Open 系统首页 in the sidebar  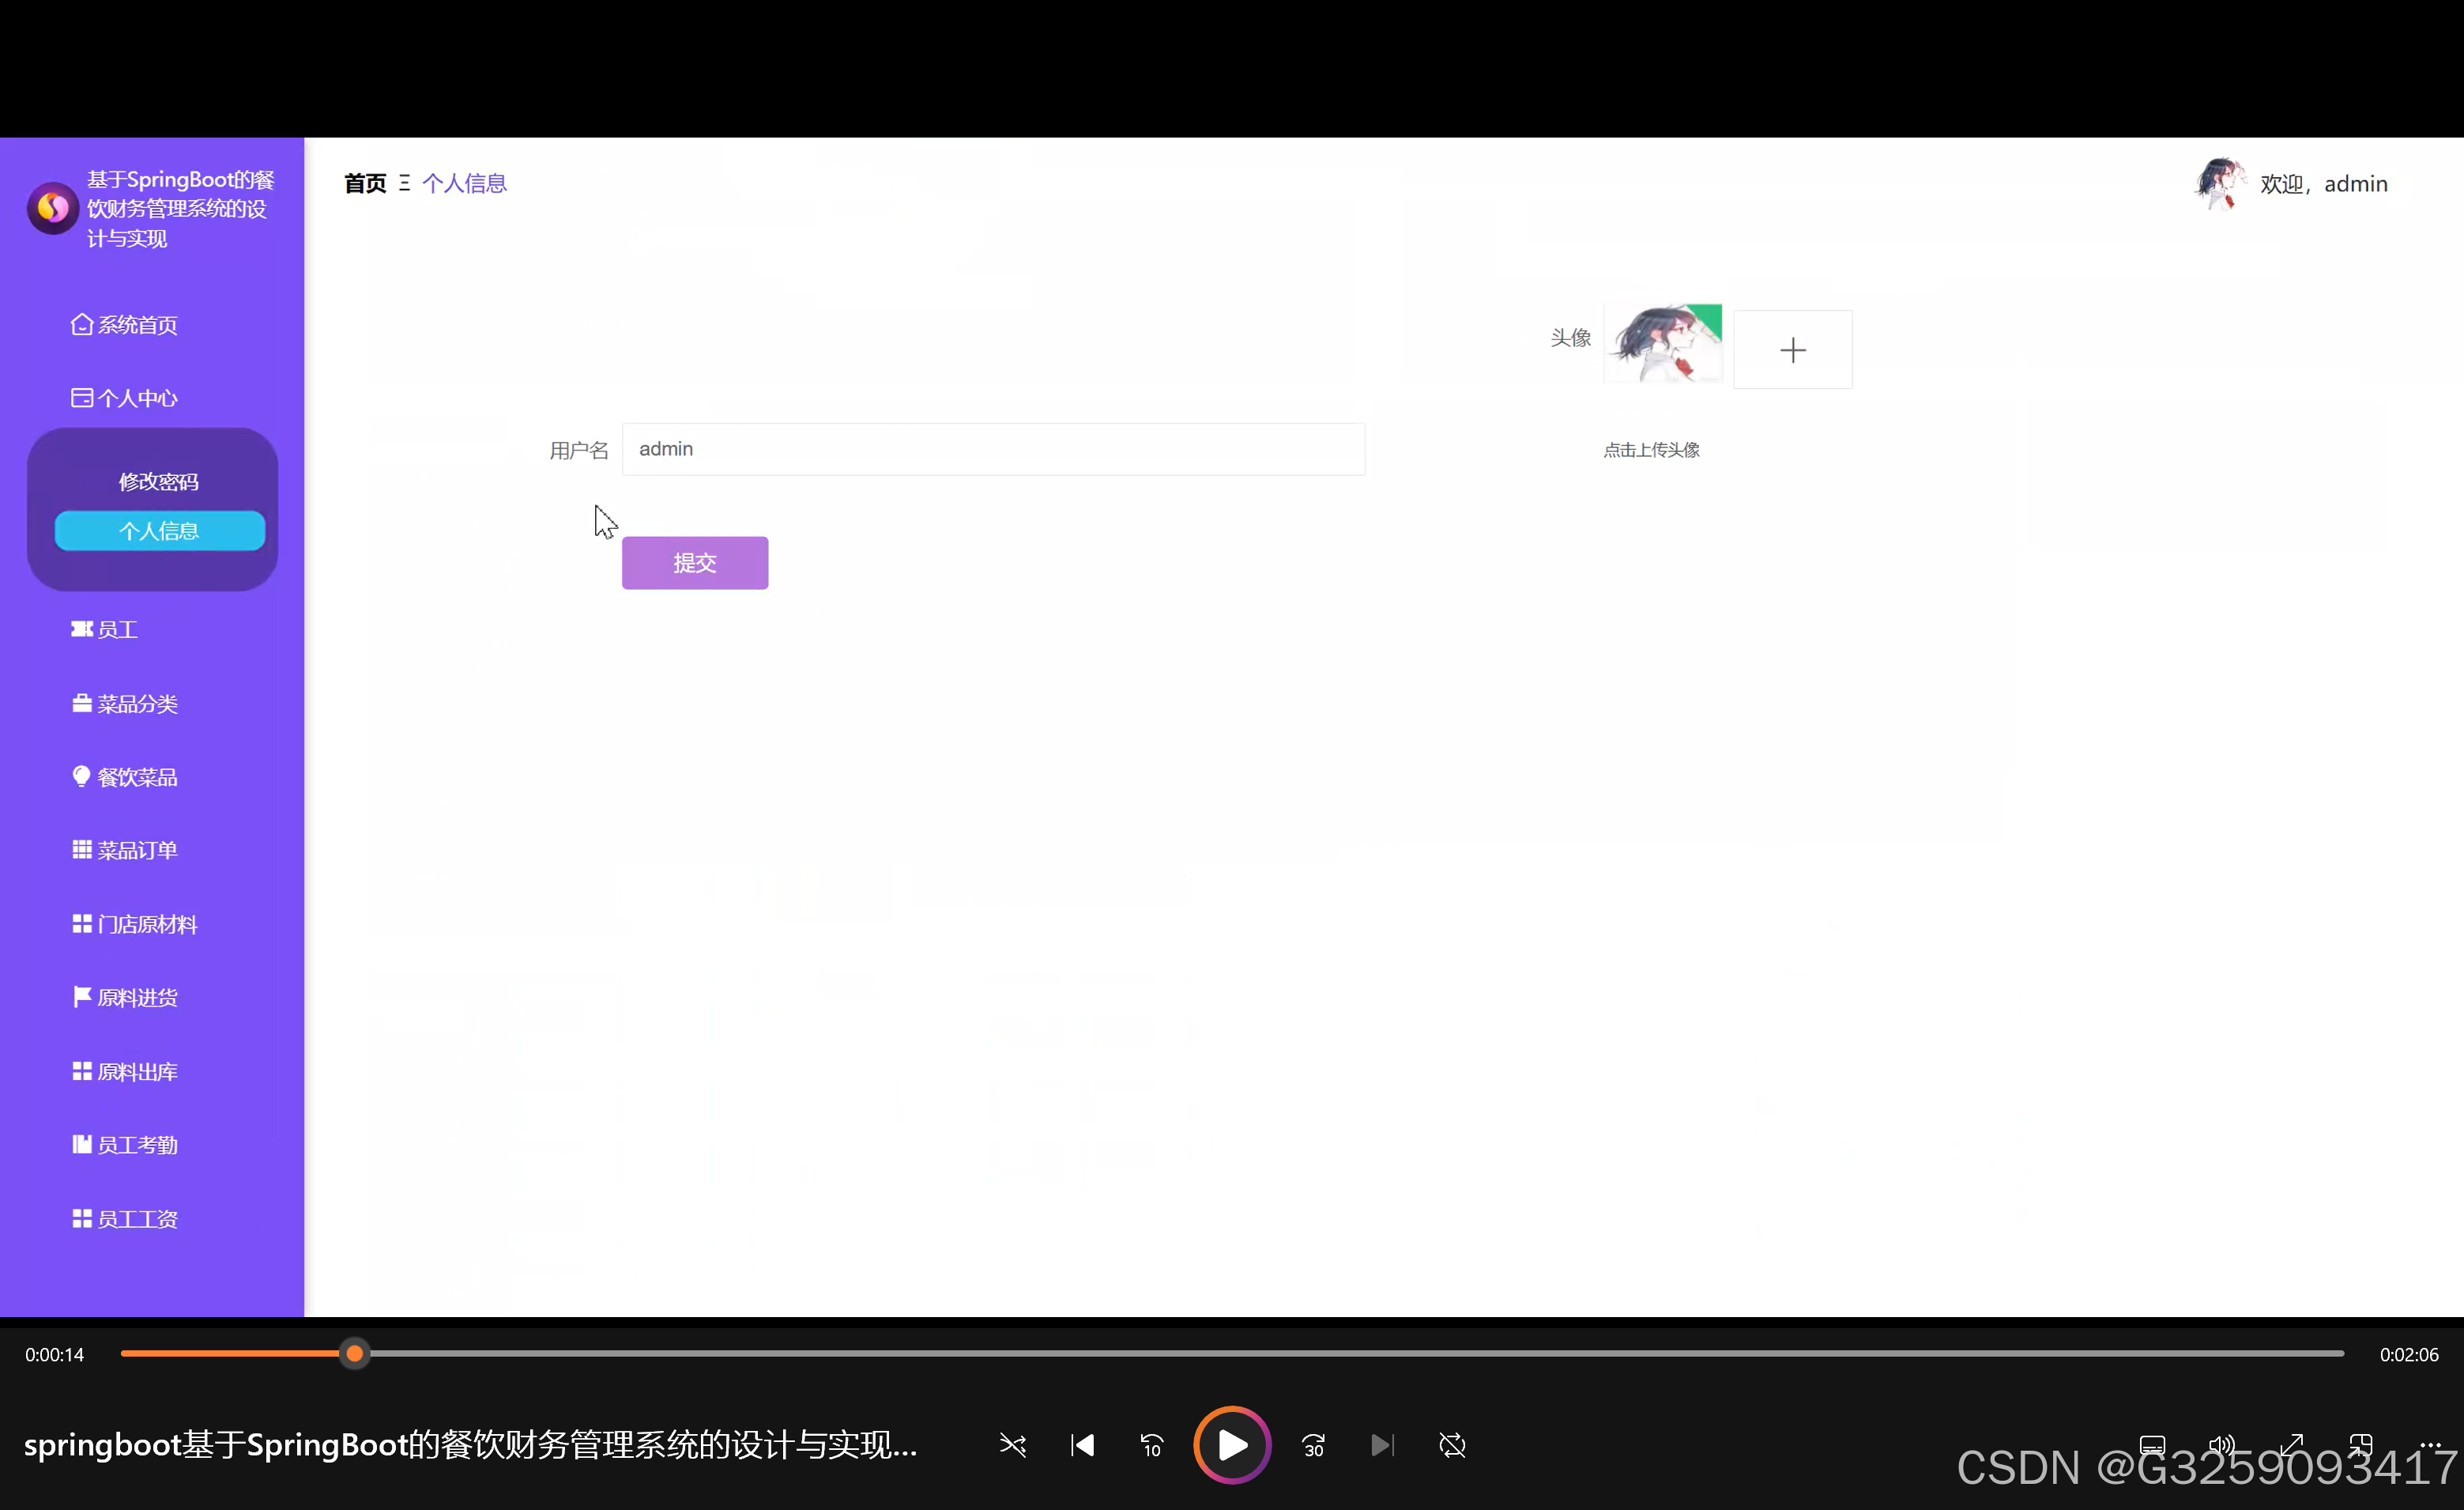pyautogui.click(x=124, y=324)
